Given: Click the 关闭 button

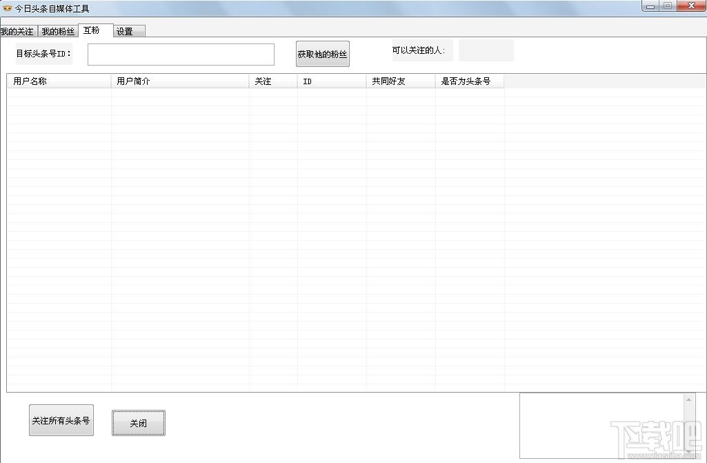Looking at the screenshot, I should tap(139, 423).
